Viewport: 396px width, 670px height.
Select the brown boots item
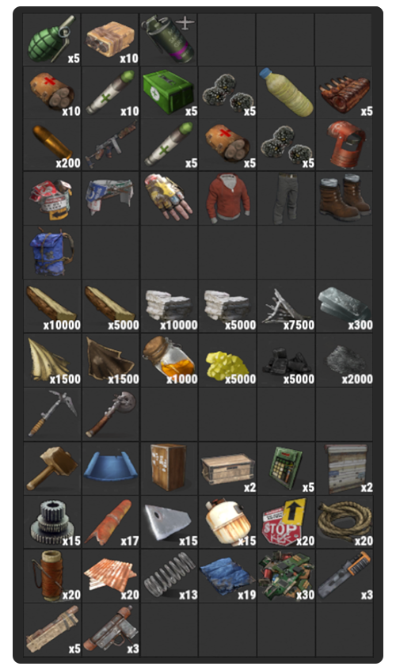coord(344,198)
